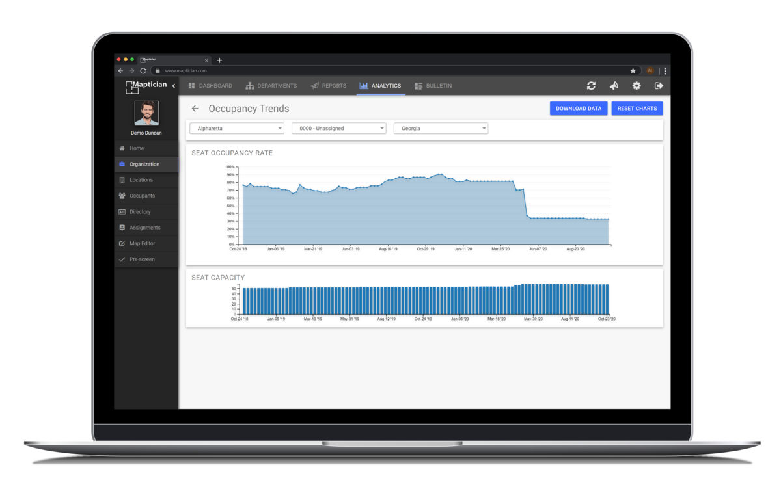Viewport: 781px width, 491px height.
Task: Open settings gear icon
Action: [x=637, y=86]
